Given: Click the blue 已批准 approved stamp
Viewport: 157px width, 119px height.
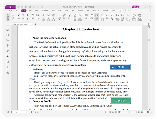Looking at the screenshot, I should click(120, 67).
